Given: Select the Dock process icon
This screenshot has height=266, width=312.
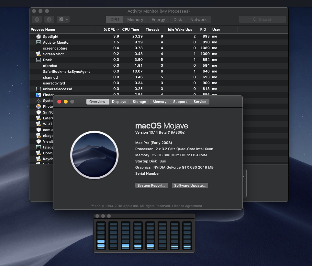Looking at the screenshot, I should click(39, 60).
